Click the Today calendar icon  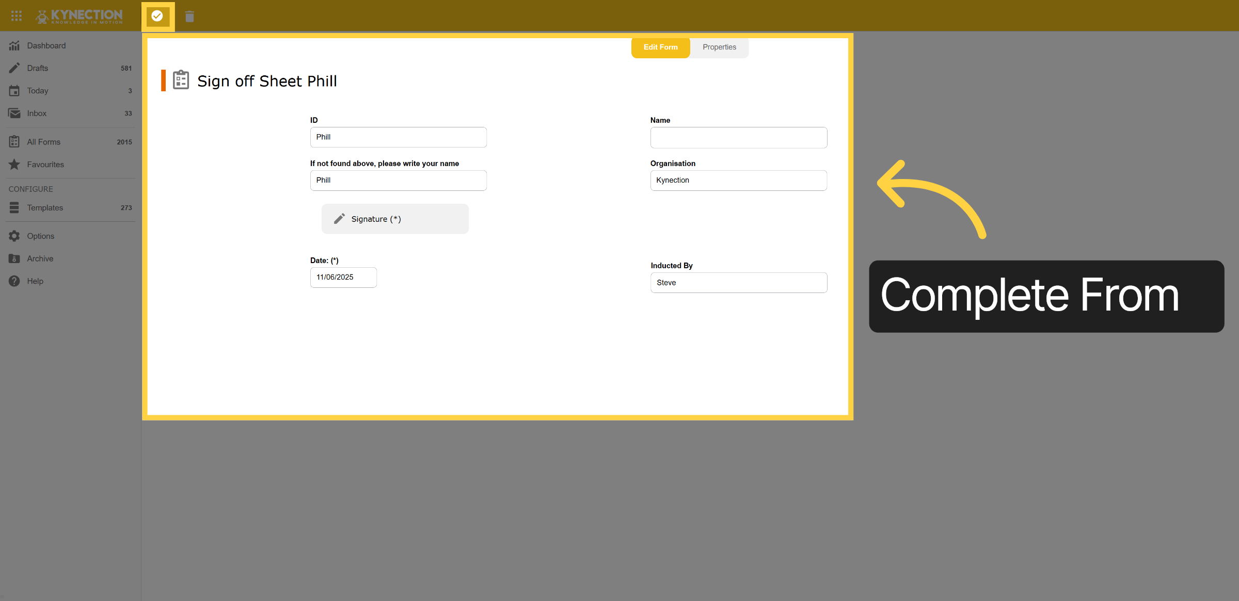[x=14, y=91]
